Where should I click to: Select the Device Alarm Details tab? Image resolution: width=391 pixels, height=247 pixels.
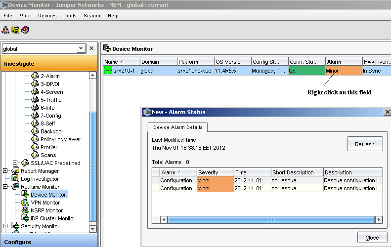pos(177,127)
